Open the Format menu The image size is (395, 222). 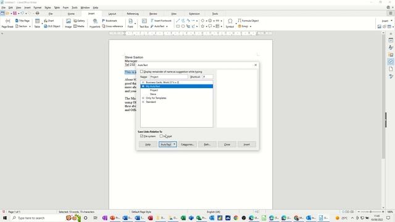coord(37,7)
